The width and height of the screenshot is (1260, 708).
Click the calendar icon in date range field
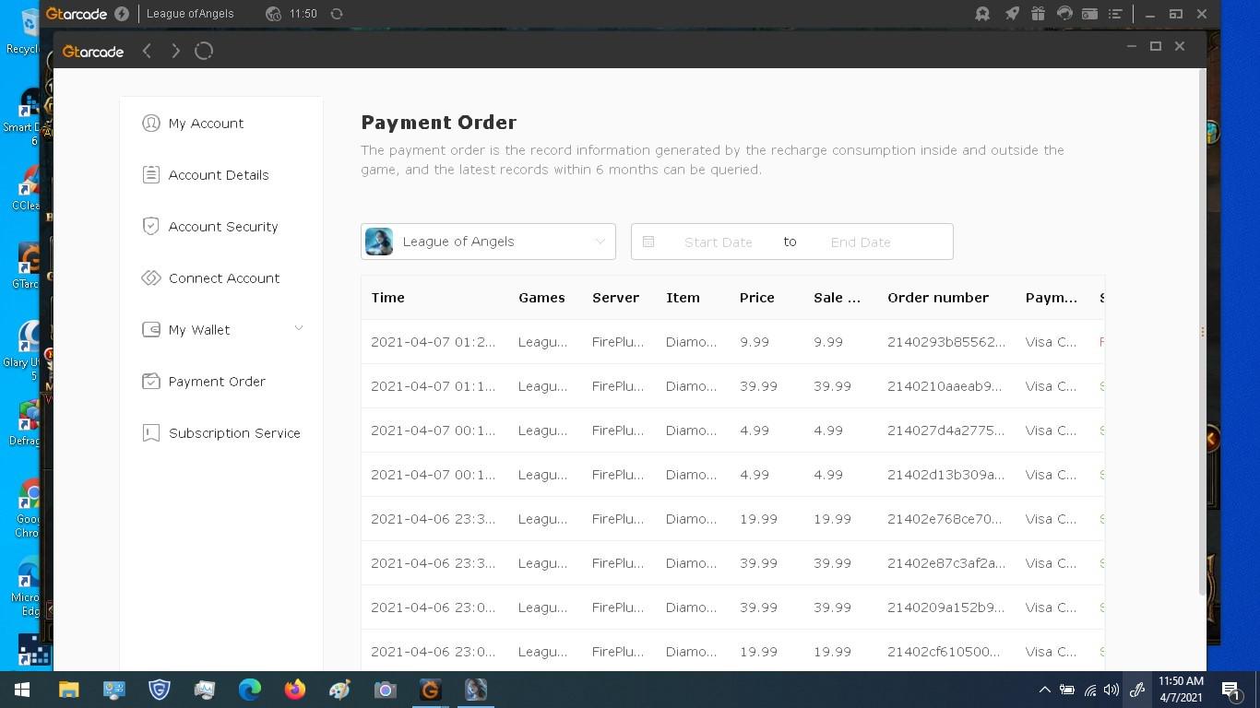click(648, 242)
